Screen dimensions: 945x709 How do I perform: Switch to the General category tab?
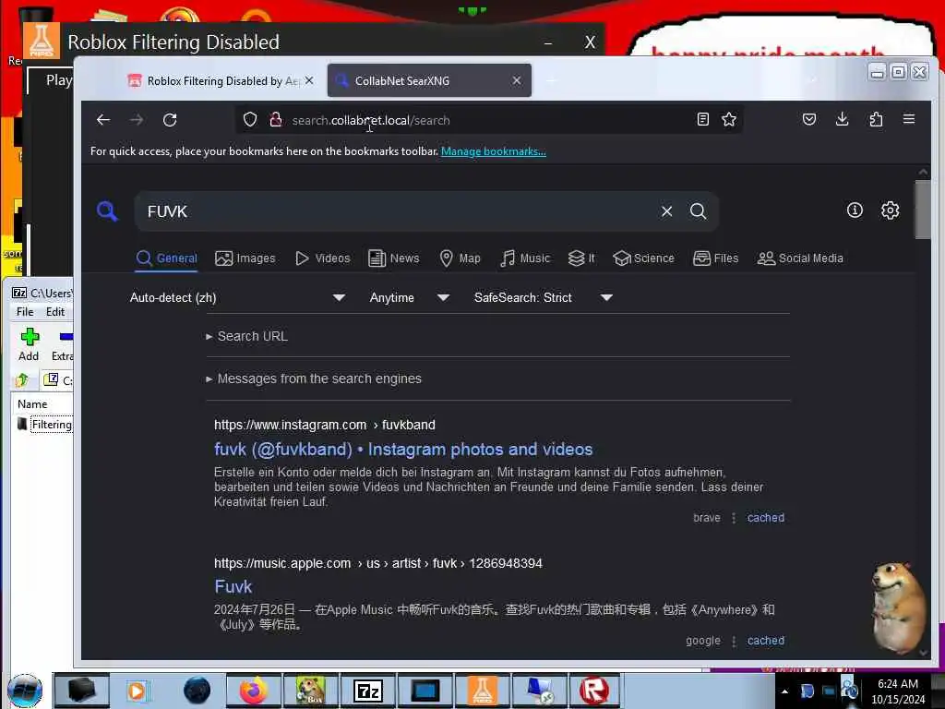[x=167, y=258]
